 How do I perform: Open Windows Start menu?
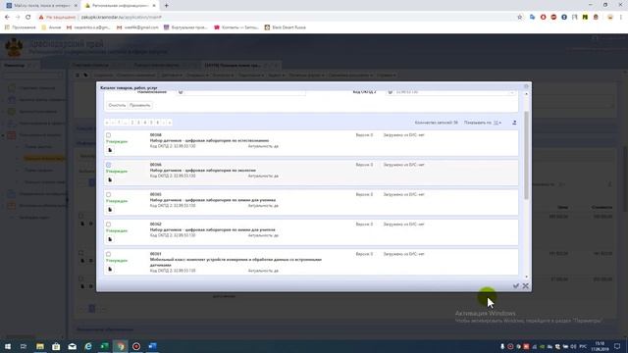click(x=8, y=346)
